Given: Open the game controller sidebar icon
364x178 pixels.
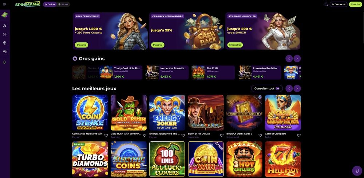Looking at the screenshot, I should click(4, 51).
